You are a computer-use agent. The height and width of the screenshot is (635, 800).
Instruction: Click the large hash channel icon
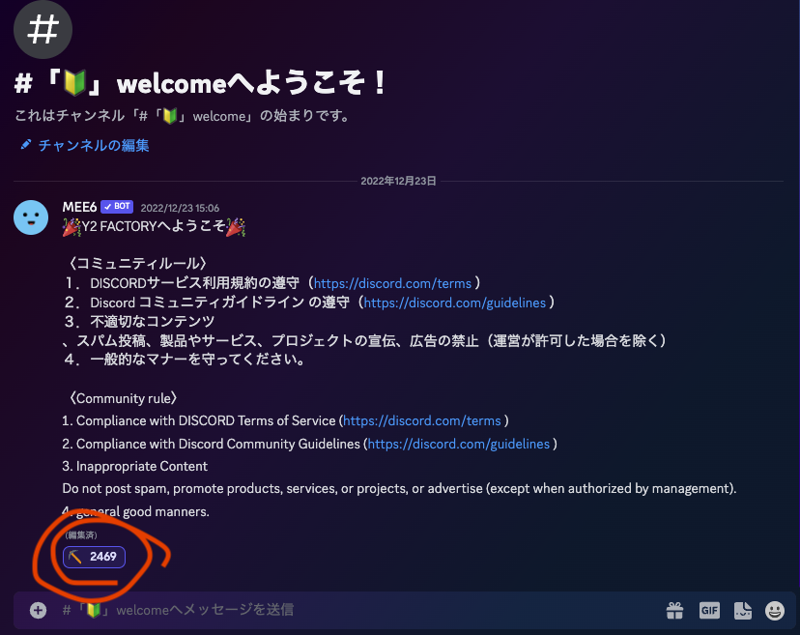coord(43,29)
